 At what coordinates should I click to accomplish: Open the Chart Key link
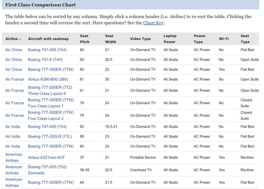click(153, 23)
